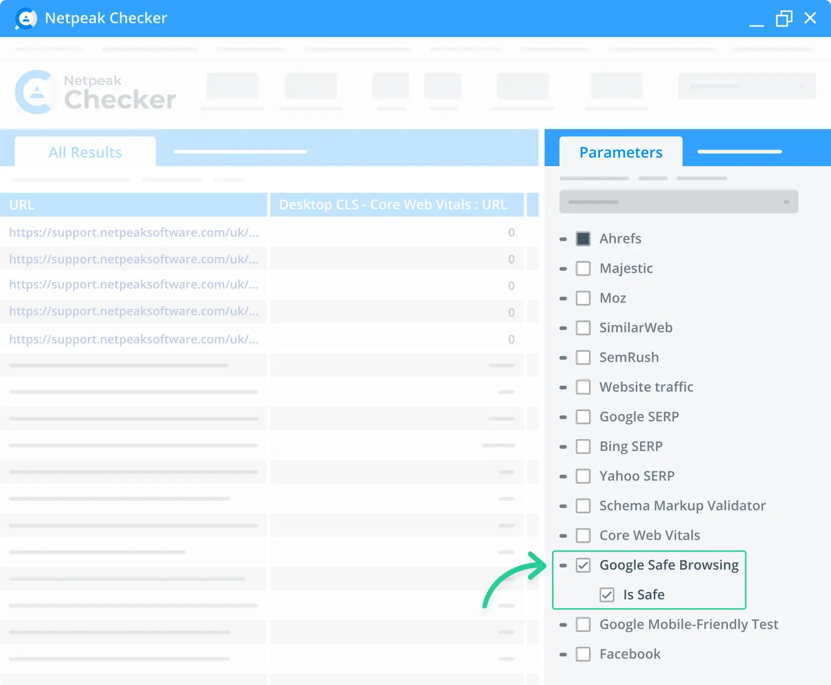Open the fourth support.netpeaksoftware.com URL
The width and height of the screenshot is (831, 685).
[x=133, y=310]
